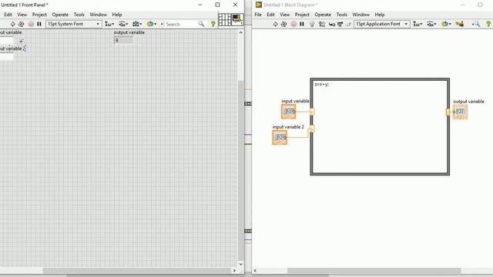Viewport: 493px width, 277px height.
Task: Click Front Panel horizontal scrollbar right arrow
Action: point(234,270)
